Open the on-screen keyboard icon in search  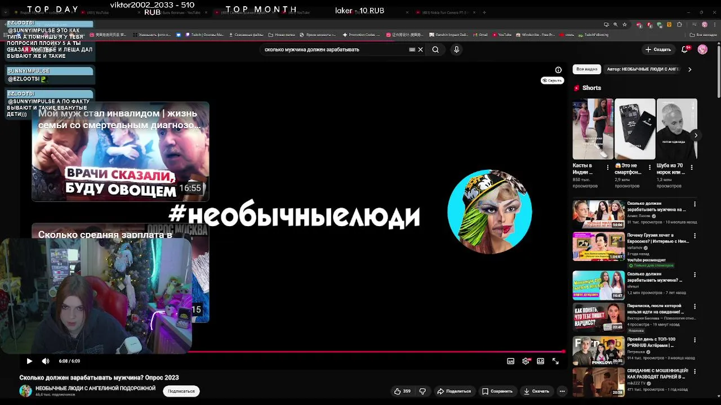tap(412, 49)
